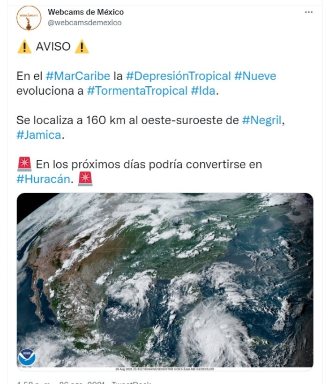Click the siren emoji after #Huracán

(85, 179)
